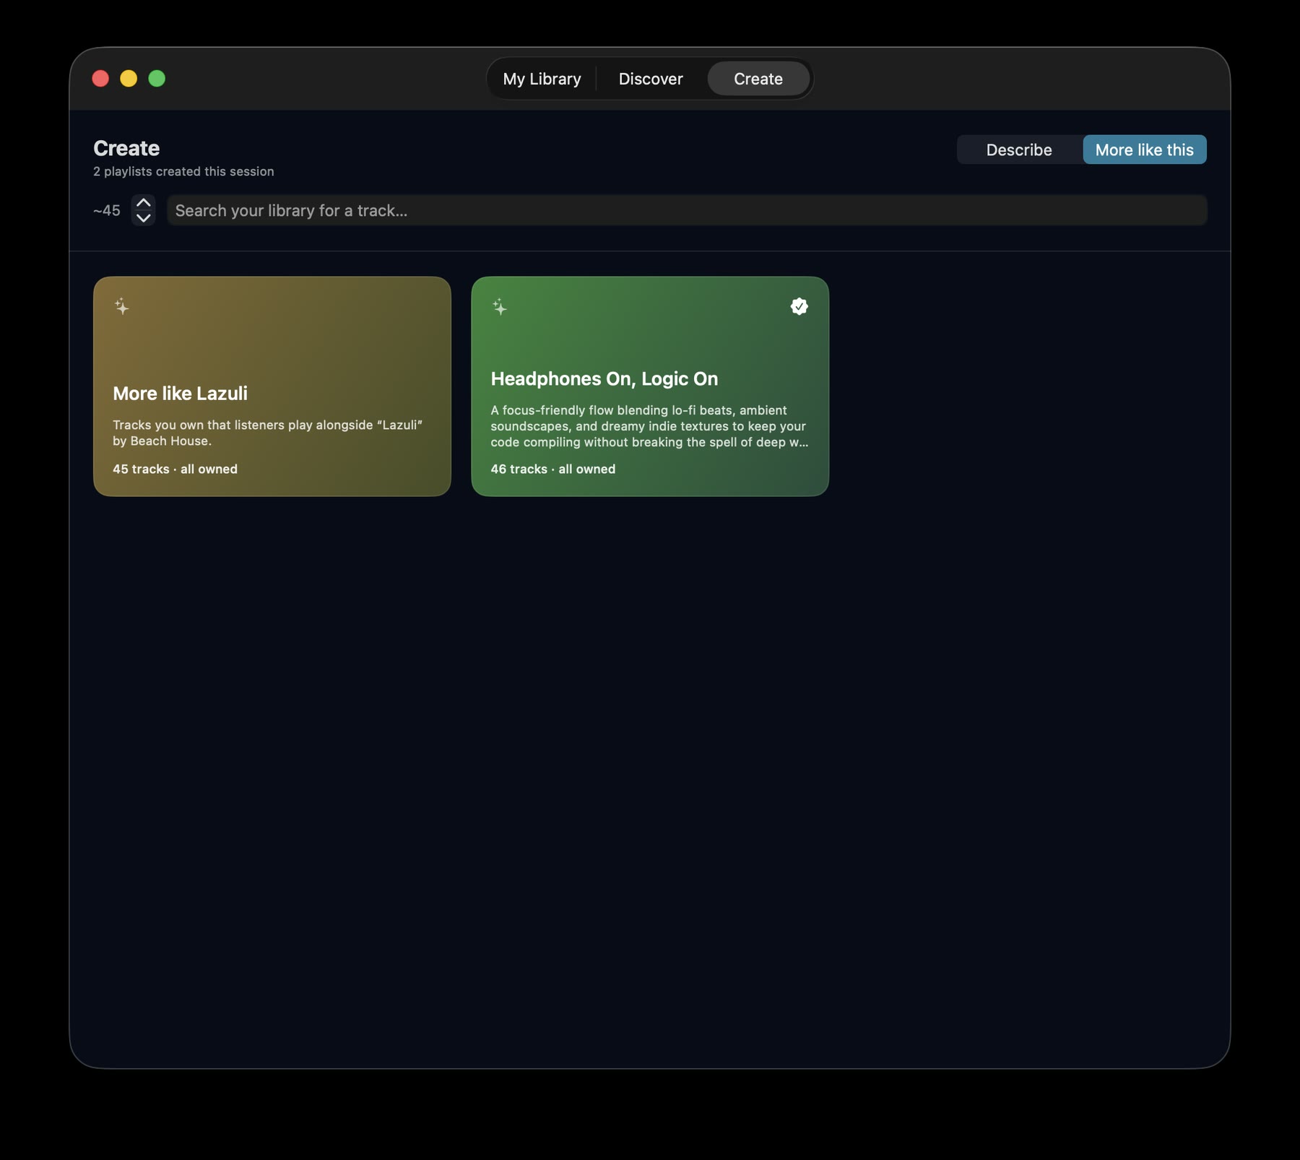The image size is (1300, 1160).
Task: Maximize the window with the green button
Action: coord(157,79)
